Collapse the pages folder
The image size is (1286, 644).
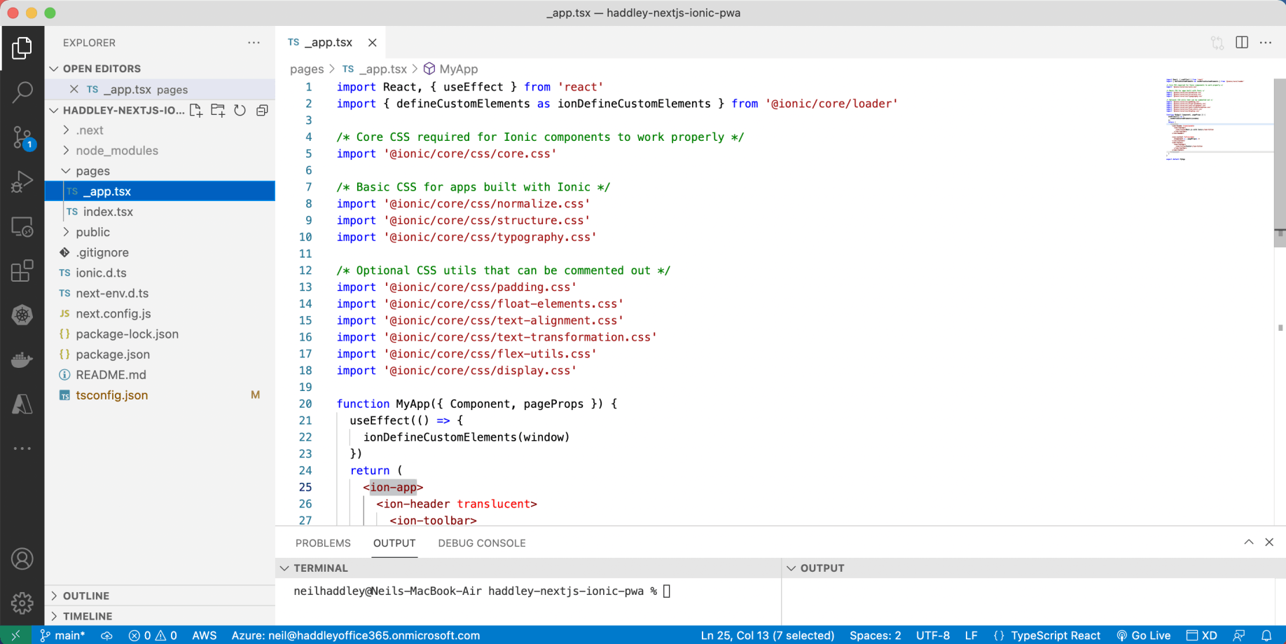pos(92,171)
